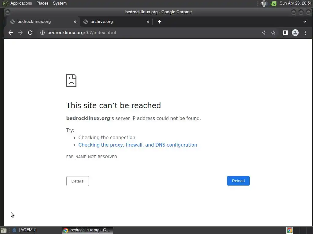This screenshot has height=234, width=313.
Task: Close the bedrocklinux.org tab
Action: [75, 22]
